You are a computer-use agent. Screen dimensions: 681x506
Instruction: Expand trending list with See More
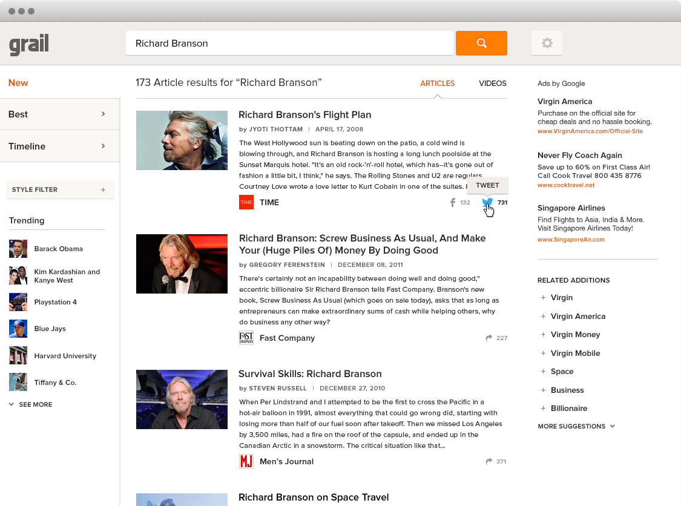tap(30, 404)
